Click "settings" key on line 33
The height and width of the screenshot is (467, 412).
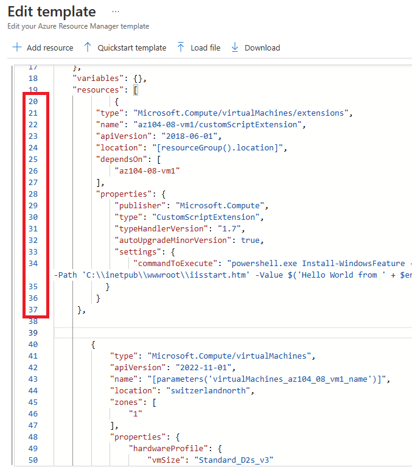[x=138, y=252]
